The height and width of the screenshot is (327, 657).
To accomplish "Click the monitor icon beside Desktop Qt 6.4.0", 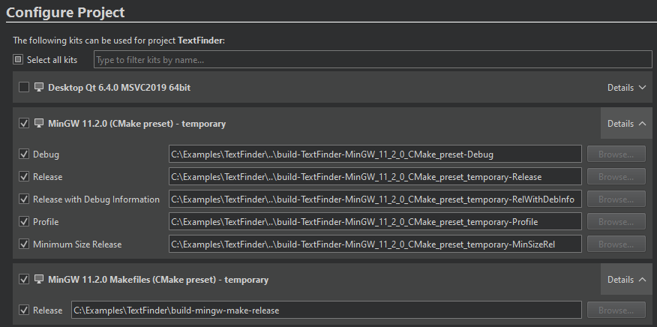I will (x=39, y=88).
